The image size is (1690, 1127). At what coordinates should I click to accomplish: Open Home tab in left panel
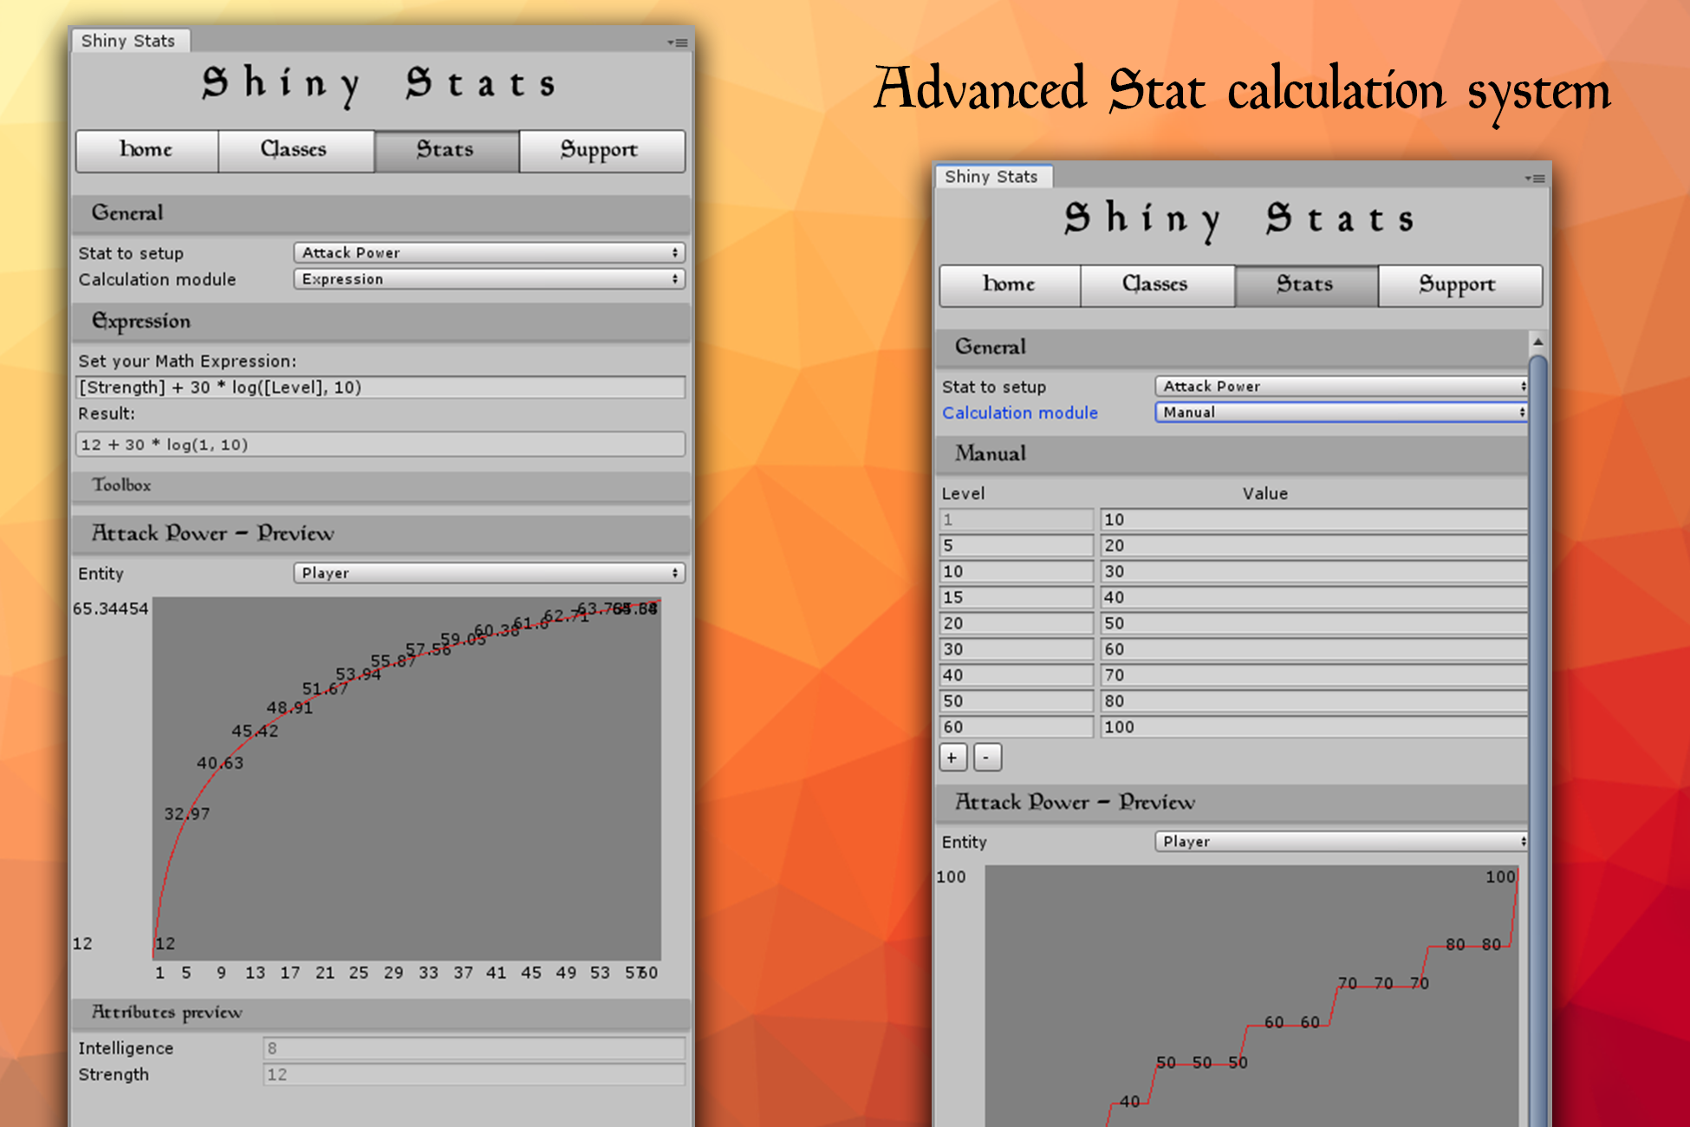coord(146,151)
